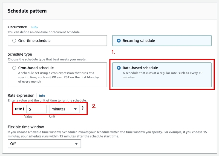Open the Flexible time window dropdown set to Off

[x=44, y=144]
